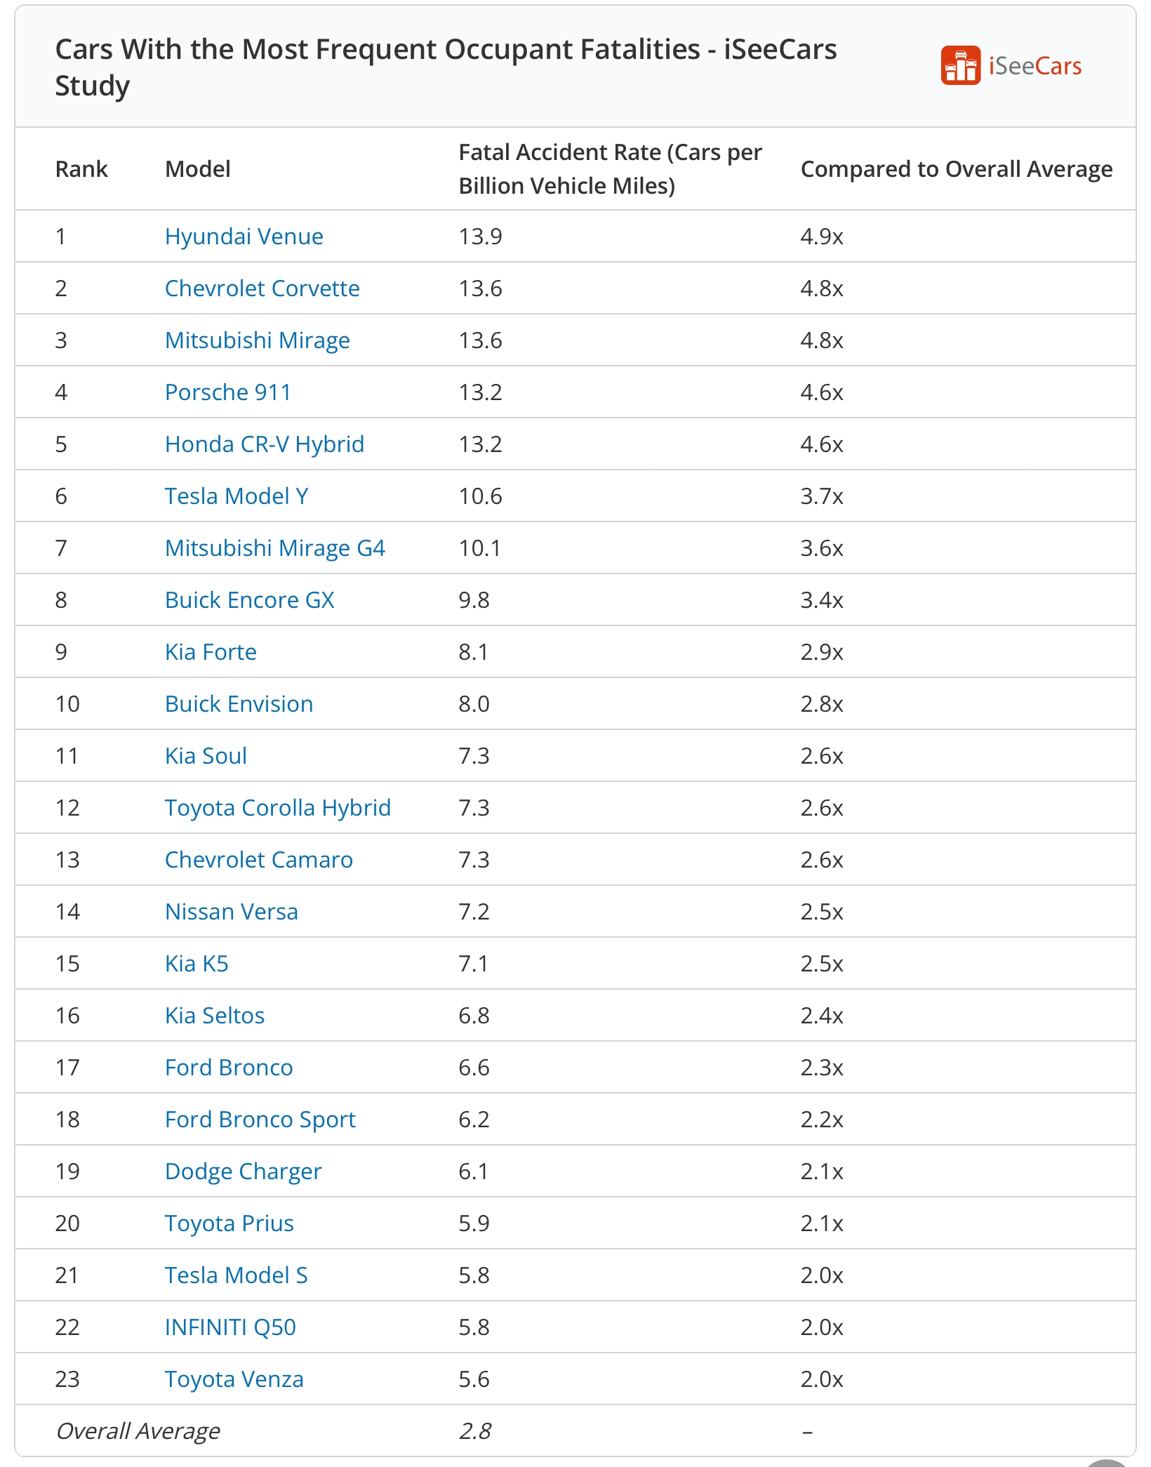The height and width of the screenshot is (1467, 1151).
Task: Click the Kia Forte link
Action: [x=211, y=652]
